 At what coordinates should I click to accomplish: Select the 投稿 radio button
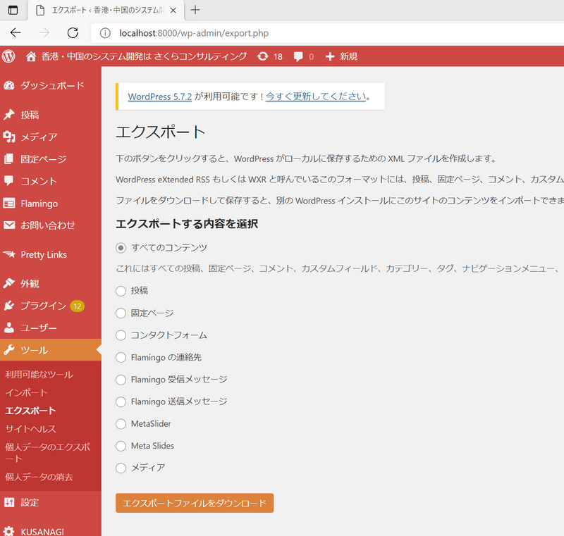121,291
